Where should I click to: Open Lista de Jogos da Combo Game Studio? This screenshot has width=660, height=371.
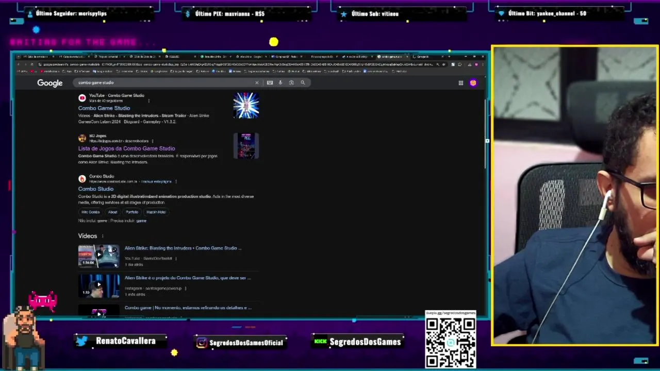tap(126, 148)
